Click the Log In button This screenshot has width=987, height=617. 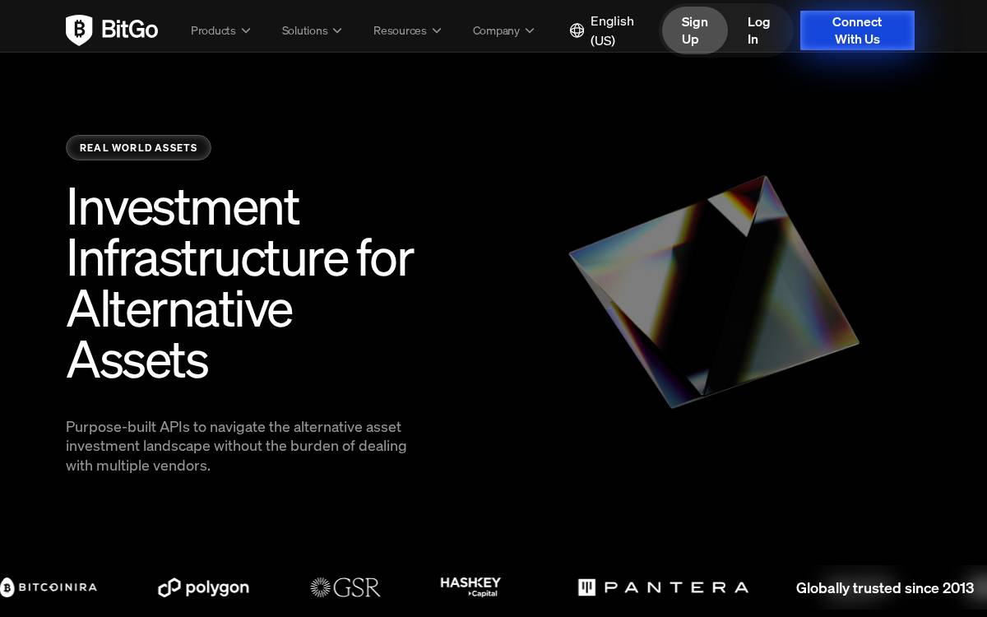click(758, 30)
